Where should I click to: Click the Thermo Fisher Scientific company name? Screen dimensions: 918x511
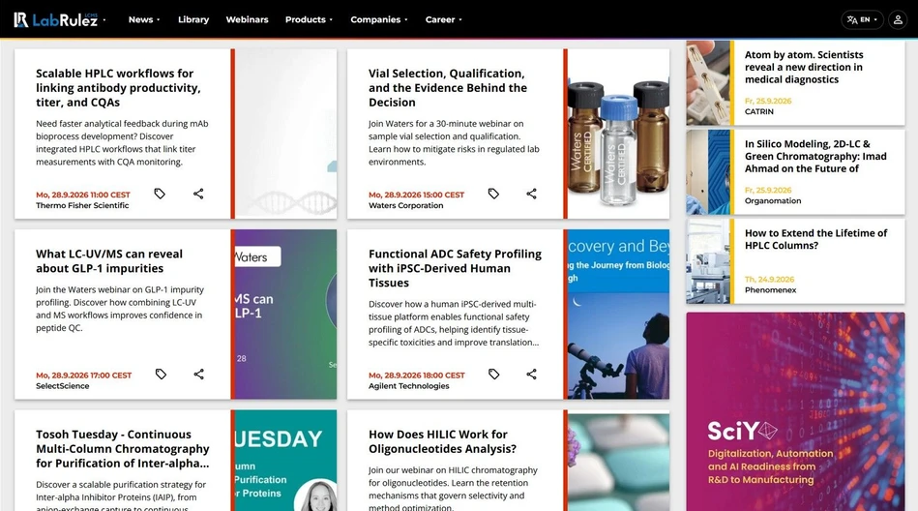point(82,206)
